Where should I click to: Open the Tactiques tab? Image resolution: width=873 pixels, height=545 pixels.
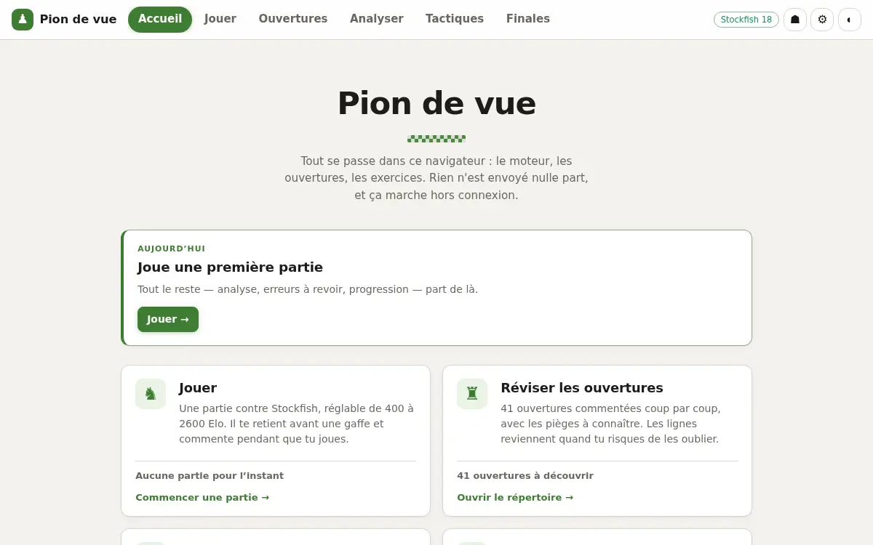[x=455, y=20]
